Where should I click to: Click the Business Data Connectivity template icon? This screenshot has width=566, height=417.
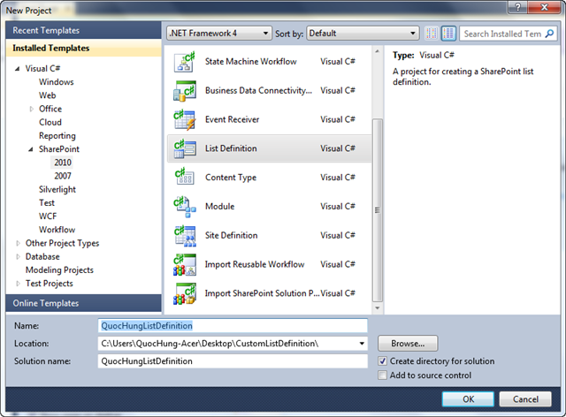(185, 90)
